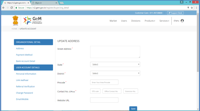The image size is (200, 111).
Task: Open a new browser tab
Action: (62, 3)
